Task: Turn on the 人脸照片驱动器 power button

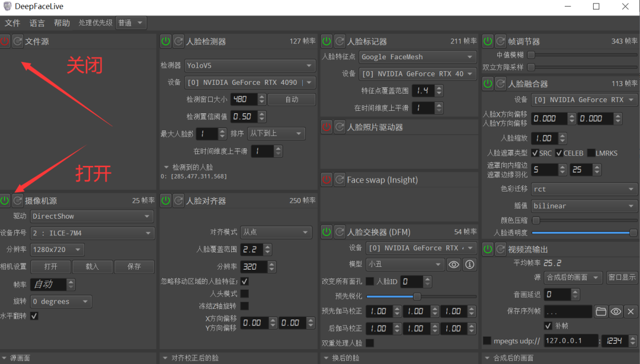Action: [x=327, y=127]
